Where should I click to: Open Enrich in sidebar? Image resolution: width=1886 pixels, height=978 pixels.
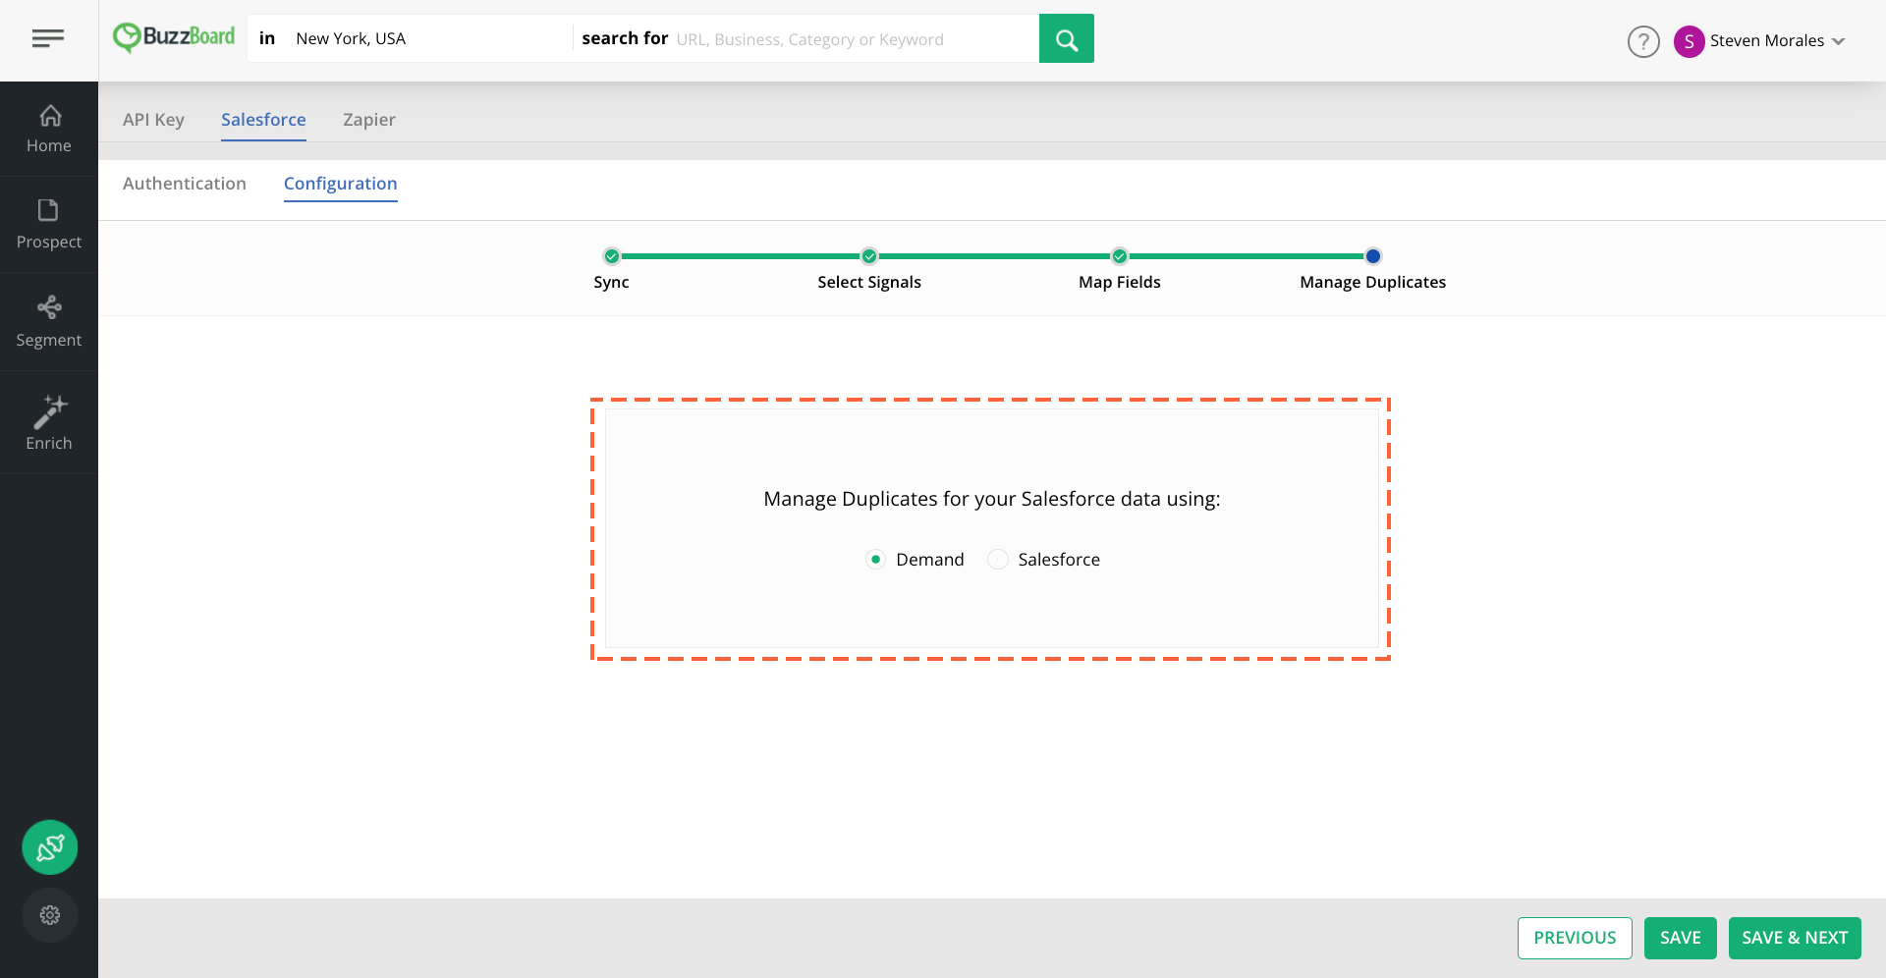tap(49, 423)
